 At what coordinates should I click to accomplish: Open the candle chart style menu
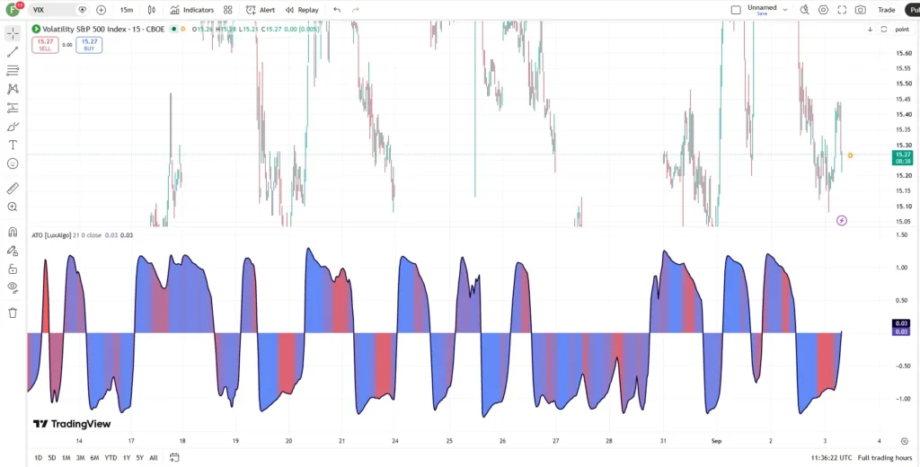point(151,10)
